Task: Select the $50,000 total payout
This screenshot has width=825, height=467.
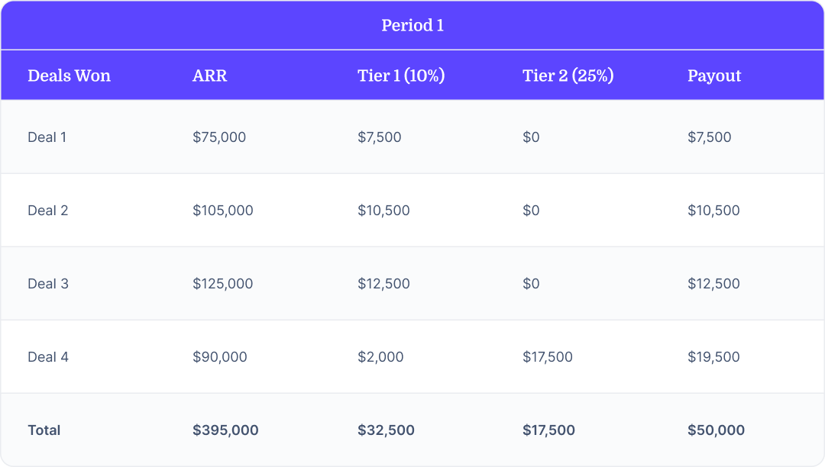Action: click(716, 430)
